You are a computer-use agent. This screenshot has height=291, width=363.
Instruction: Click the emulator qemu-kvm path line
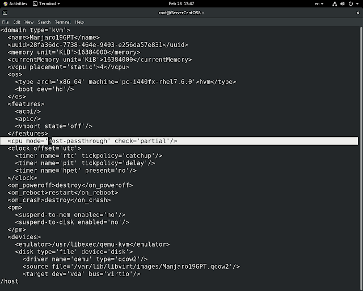(92, 244)
